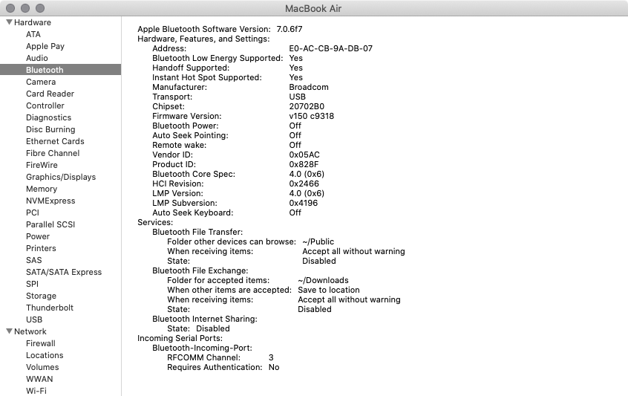Viewport: 628px width, 396px height.
Task: Click the Chipset value 20702B0
Action: click(x=307, y=107)
